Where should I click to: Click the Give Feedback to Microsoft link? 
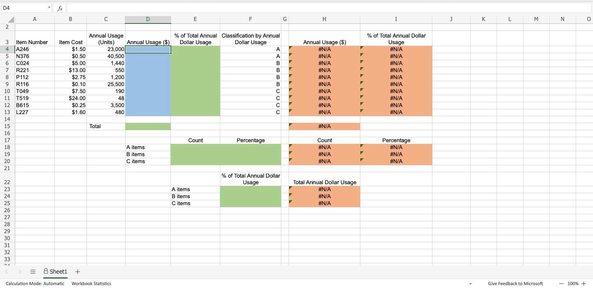pyautogui.click(x=515, y=283)
